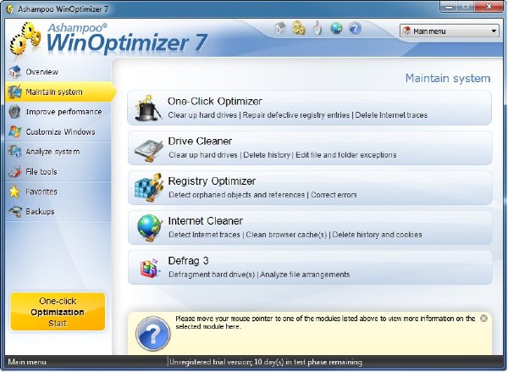This screenshot has height=372, width=508.
Task: Click the File tools sidebar icon
Action: [15, 171]
